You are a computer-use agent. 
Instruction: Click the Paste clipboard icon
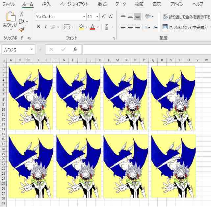pos(11,17)
